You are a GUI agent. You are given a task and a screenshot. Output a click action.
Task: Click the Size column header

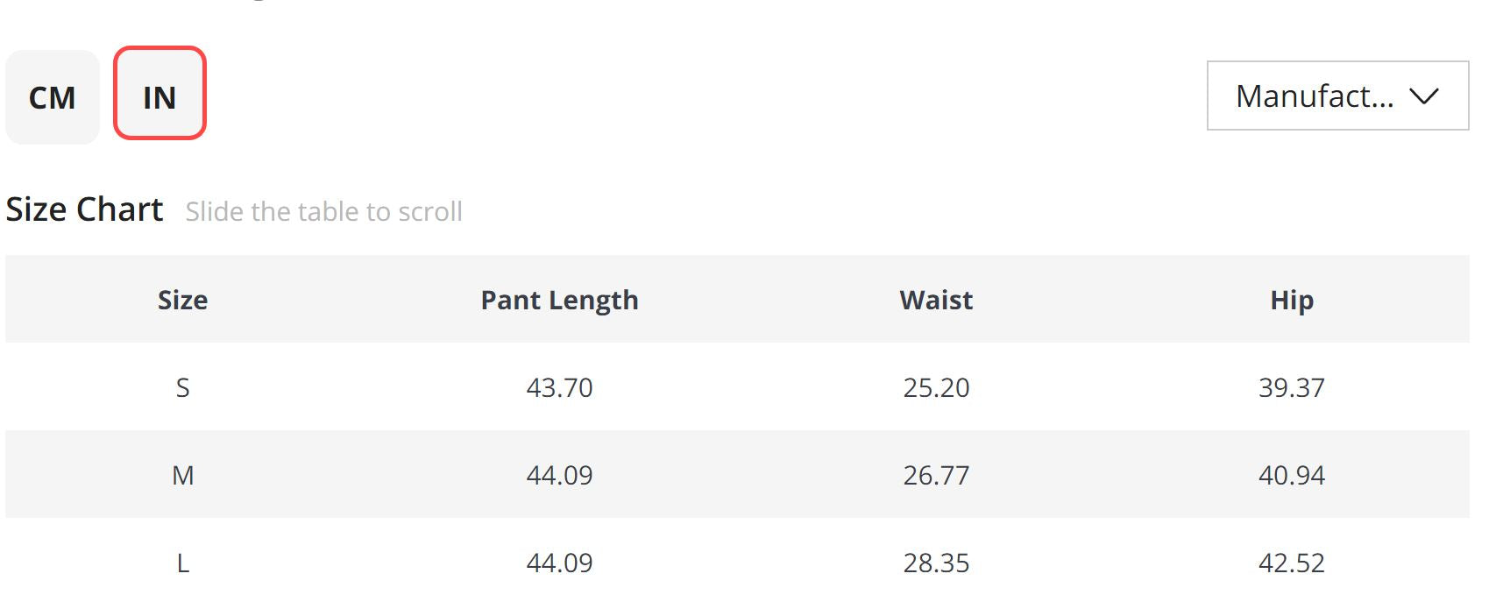pos(182,300)
